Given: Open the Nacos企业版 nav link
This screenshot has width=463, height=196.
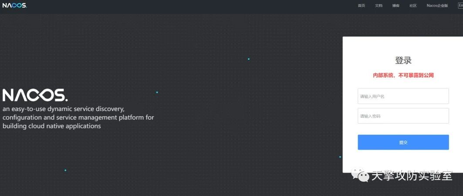Looking at the screenshot, I should [437, 6].
